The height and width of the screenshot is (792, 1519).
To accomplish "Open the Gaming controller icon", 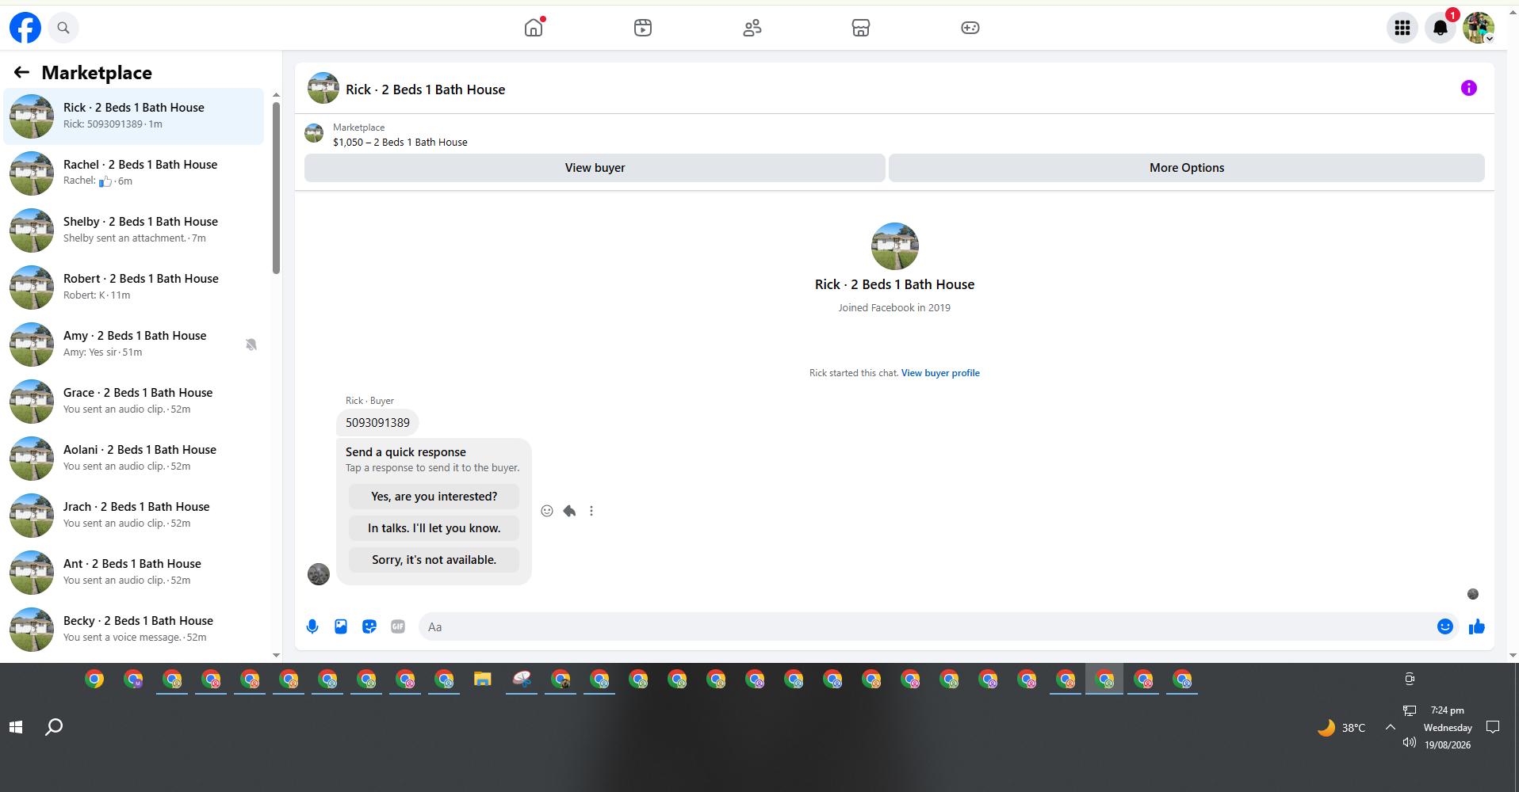I will (970, 28).
